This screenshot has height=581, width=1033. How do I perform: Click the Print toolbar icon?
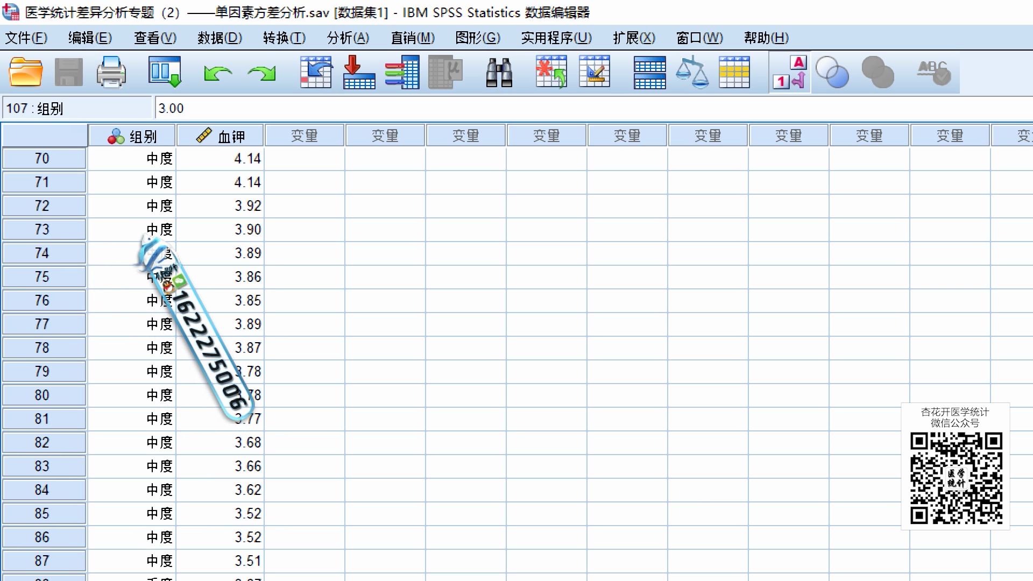(x=111, y=73)
